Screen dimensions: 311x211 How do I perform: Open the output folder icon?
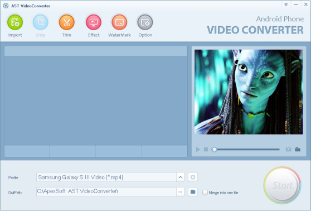[193, 192]
